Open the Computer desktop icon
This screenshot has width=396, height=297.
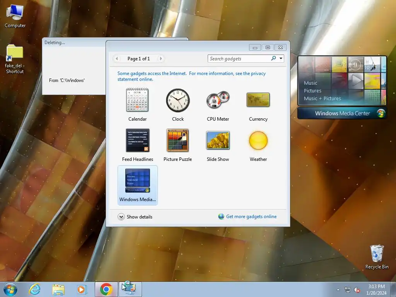point(15,16)
